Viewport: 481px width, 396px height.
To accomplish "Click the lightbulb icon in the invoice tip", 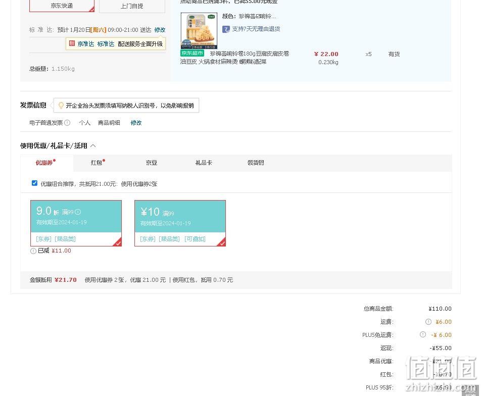I will point(61,106).
